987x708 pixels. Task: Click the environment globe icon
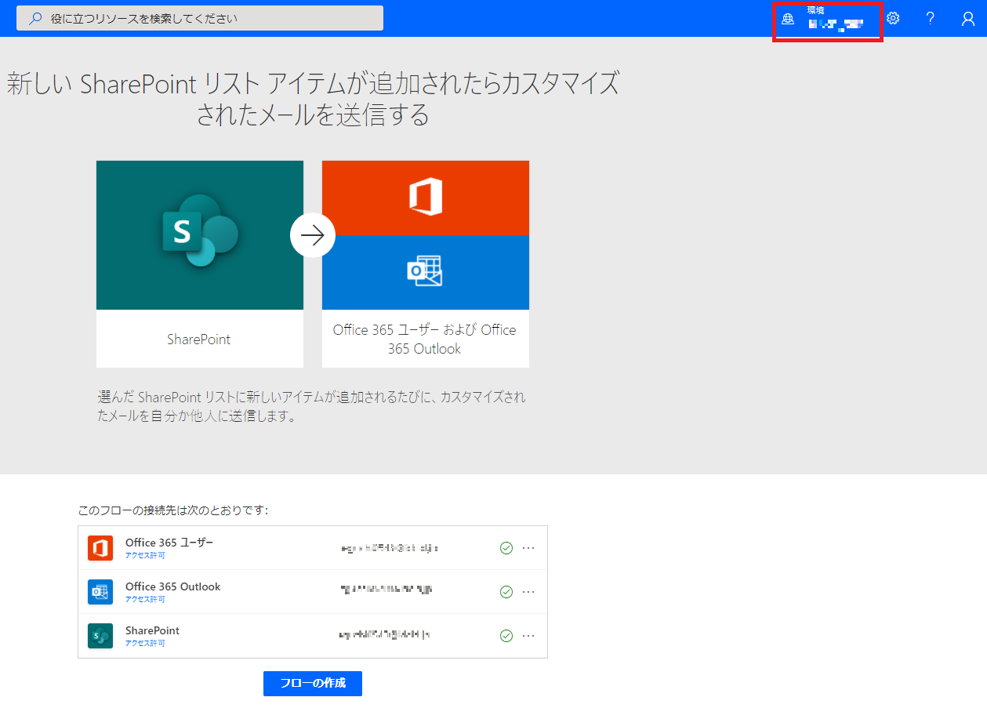(x=789, y=19)
